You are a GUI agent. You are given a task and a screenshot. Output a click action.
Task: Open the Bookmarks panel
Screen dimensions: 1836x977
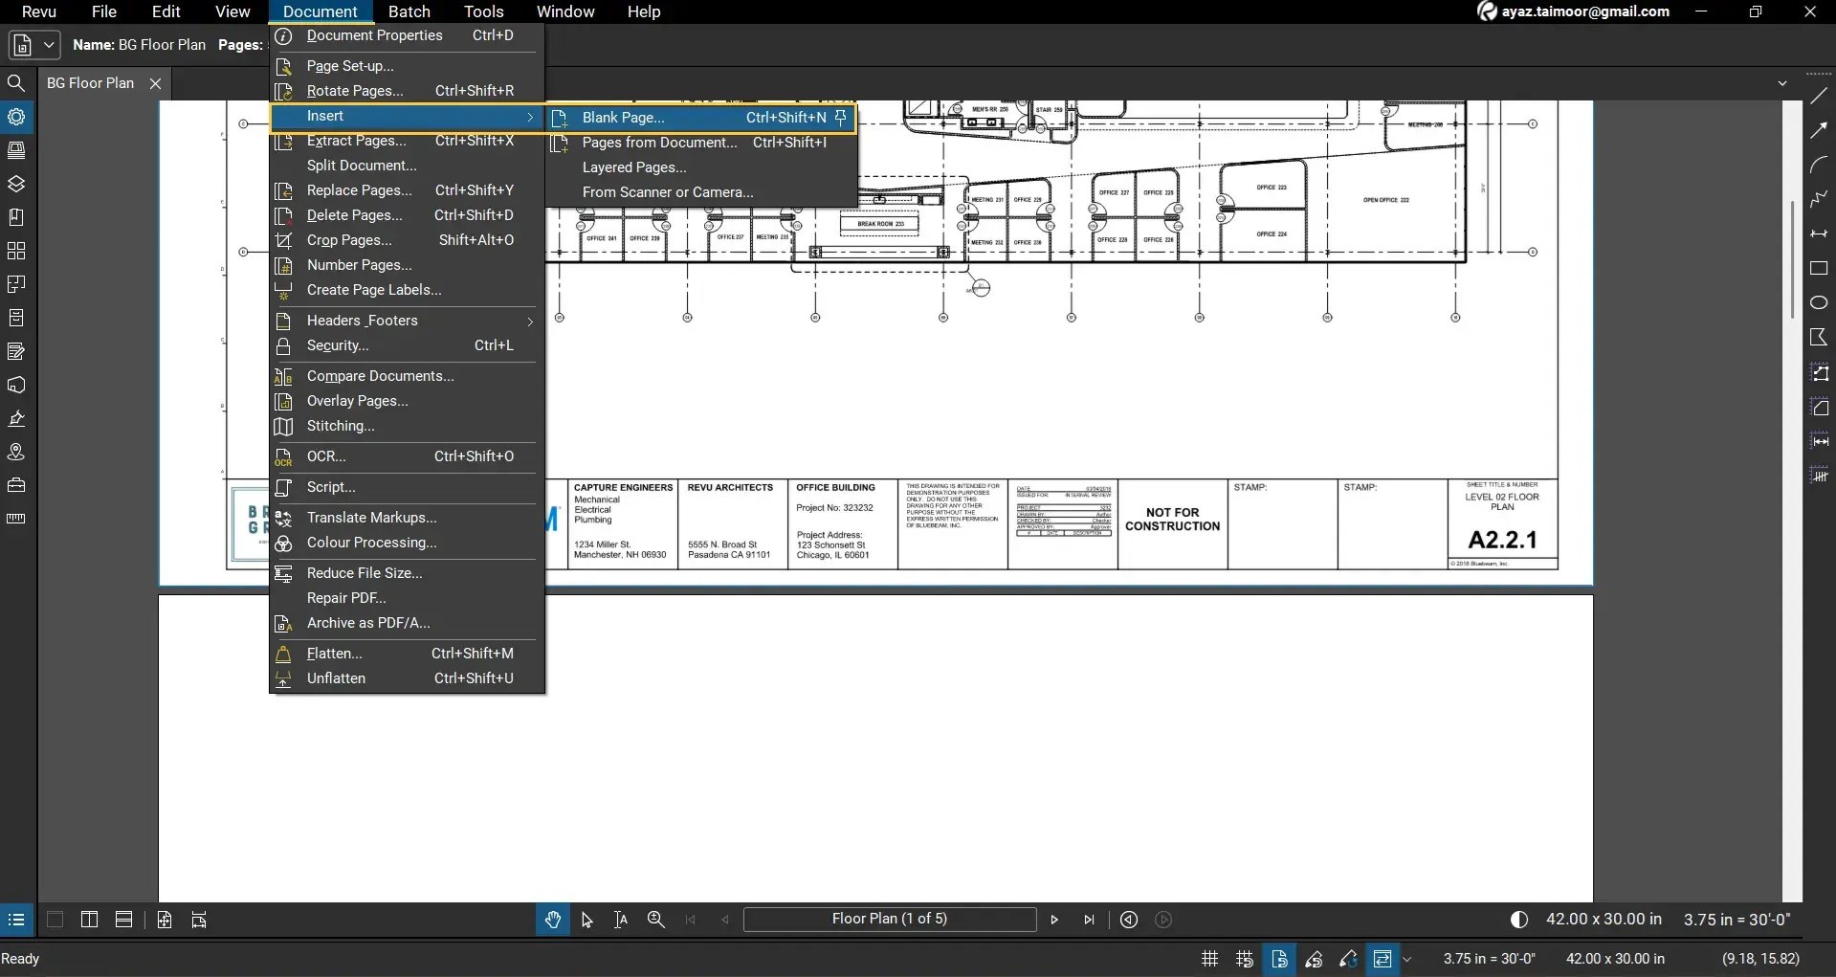16,217
